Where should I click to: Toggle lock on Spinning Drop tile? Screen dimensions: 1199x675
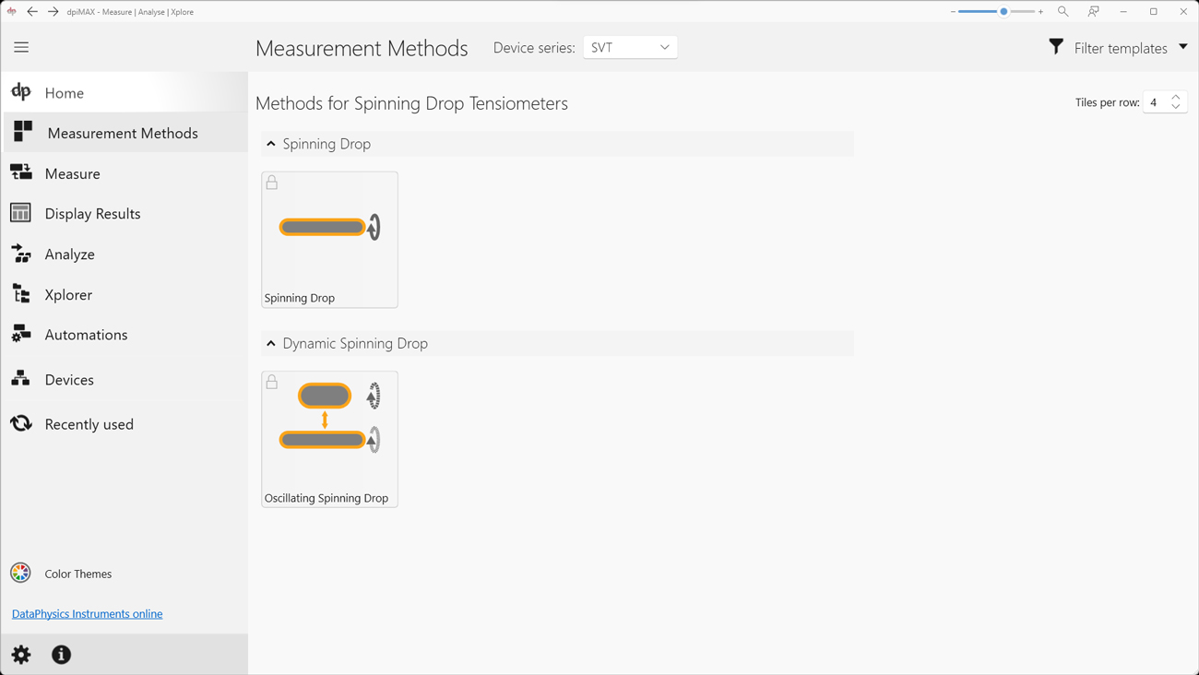pos(272,183)
